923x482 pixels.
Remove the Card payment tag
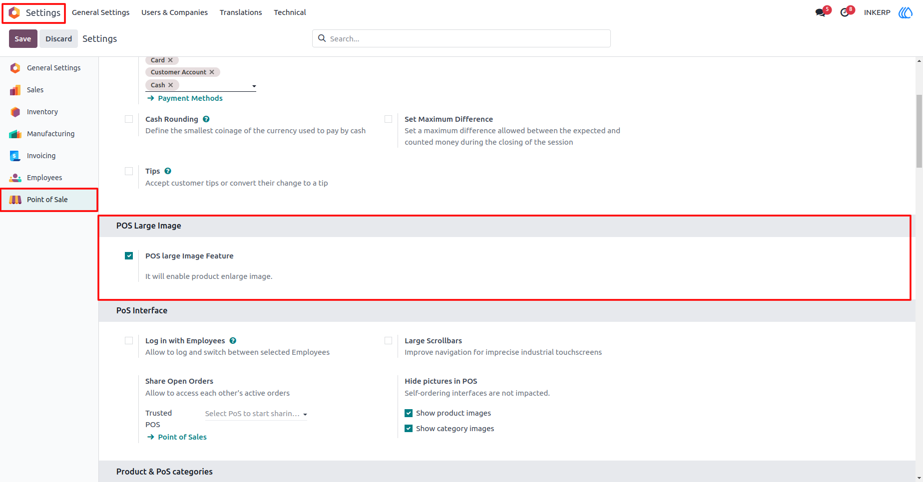pyautogui.click(x=170, y=60)
